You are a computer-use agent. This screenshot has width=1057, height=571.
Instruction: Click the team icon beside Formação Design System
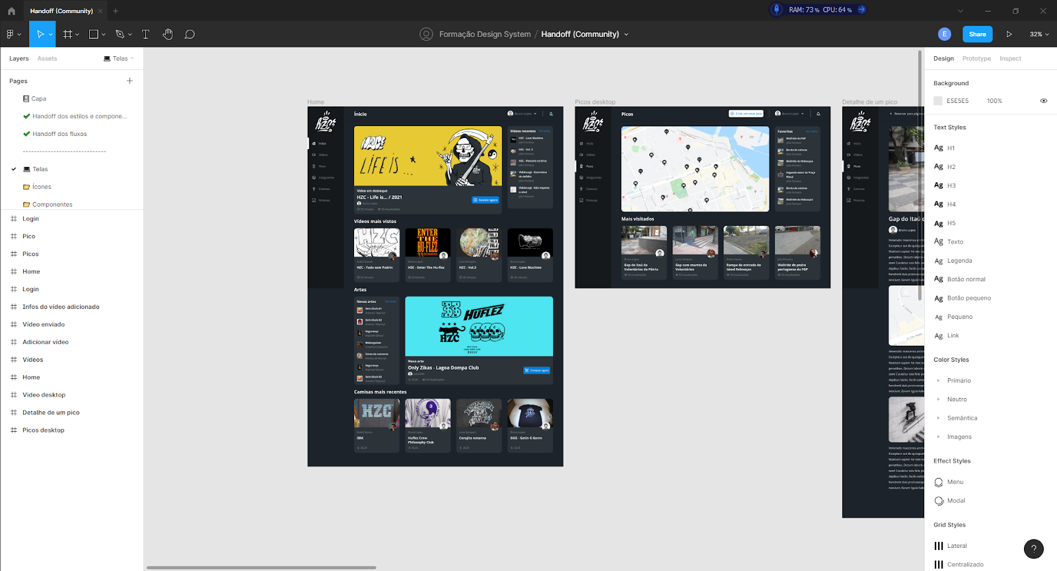pos(426,34)
